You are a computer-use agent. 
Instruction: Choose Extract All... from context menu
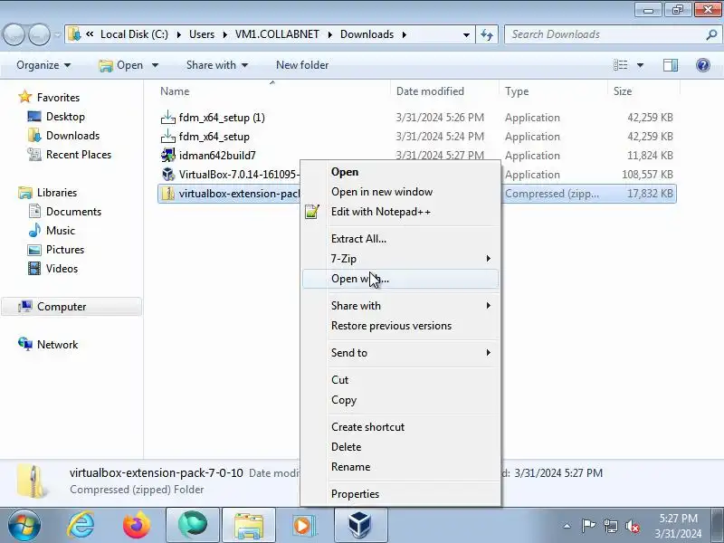[x=400, y=239]
